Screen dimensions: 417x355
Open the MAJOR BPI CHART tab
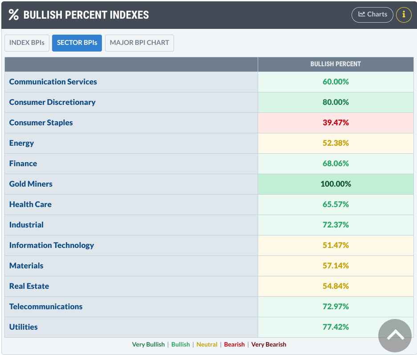(139, 43)
